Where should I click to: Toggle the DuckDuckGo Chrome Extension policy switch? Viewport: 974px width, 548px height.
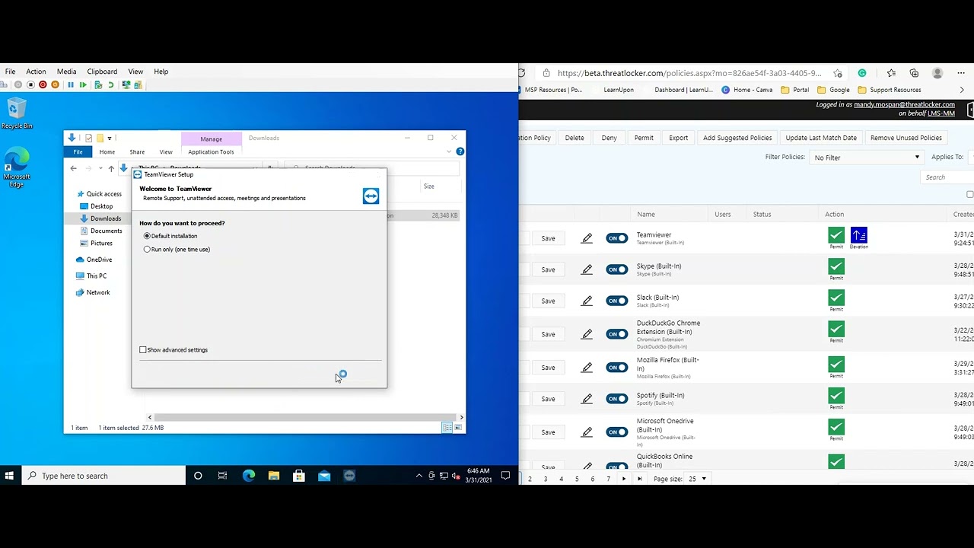coord(616,334)
